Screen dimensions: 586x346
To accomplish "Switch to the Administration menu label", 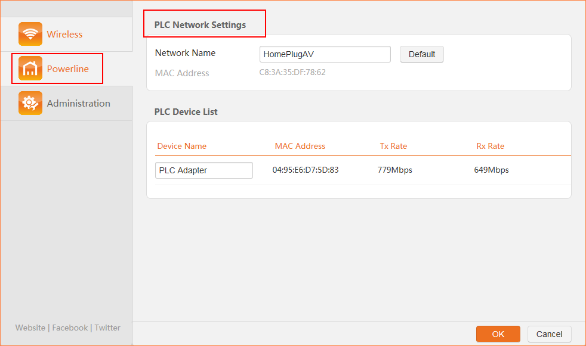I will pyautogui.click(x=78, y=104).
